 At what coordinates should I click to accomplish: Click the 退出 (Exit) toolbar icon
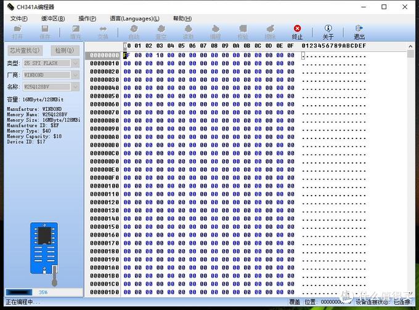[359, 31]
